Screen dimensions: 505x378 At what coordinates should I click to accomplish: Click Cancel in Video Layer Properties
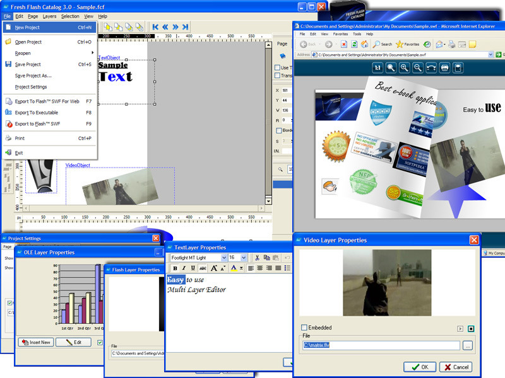tap(456, 367)
